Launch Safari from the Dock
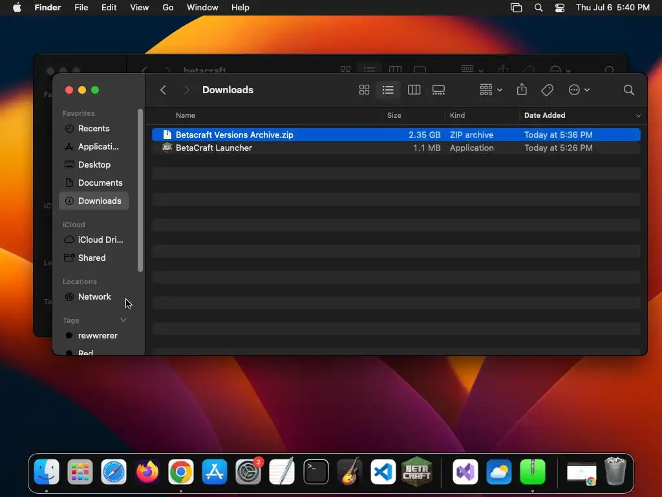Image resolution: width=662 pixels, height=497 pixels. point(114,472)
